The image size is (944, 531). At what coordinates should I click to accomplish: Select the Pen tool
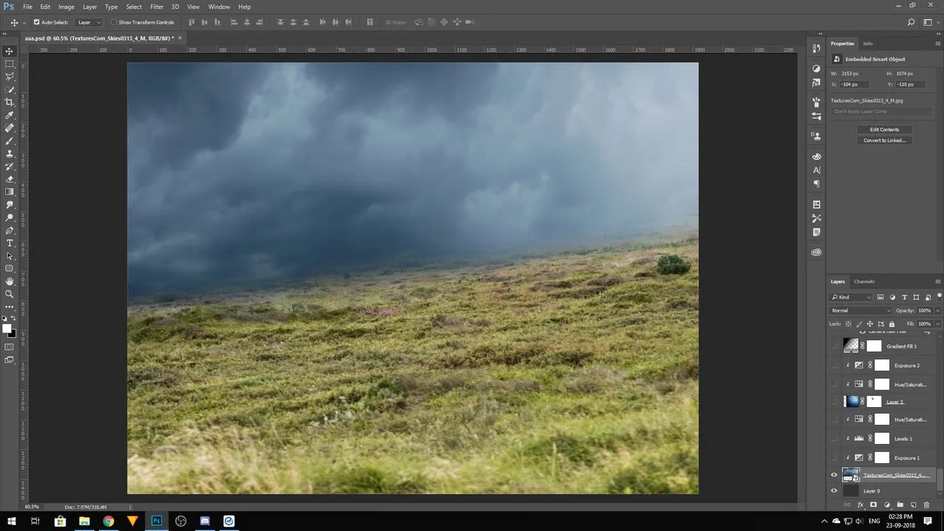[x=10, y=230]
